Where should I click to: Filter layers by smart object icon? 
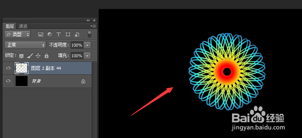point(77,34)
